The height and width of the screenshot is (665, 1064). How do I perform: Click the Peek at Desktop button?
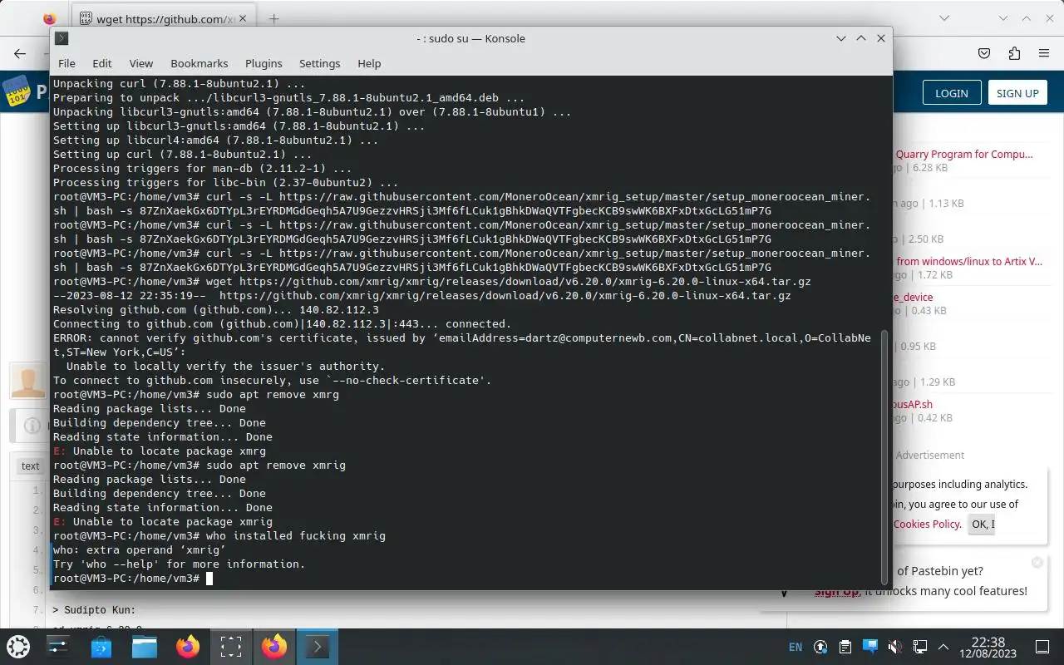1042,647
